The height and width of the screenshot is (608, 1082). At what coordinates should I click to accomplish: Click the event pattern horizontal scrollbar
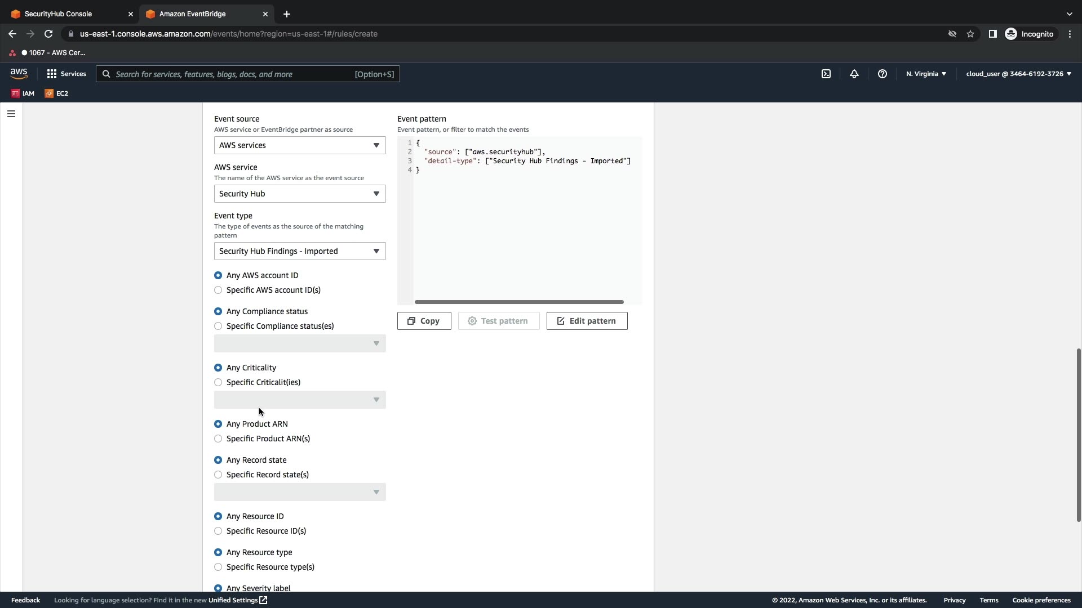pos(518,302)
